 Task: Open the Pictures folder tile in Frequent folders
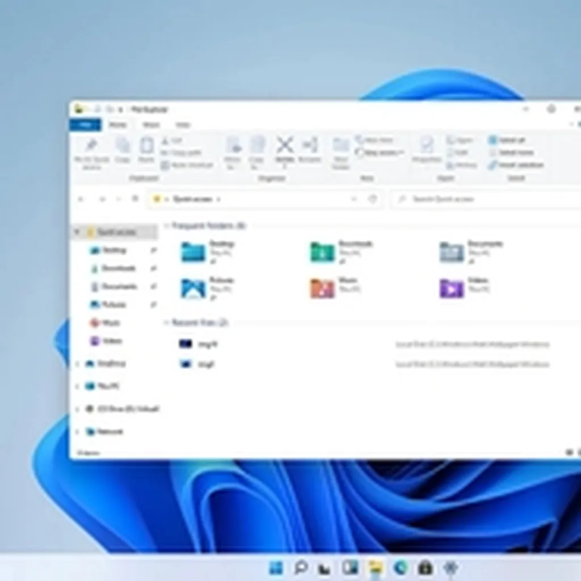tap(208, 288)
